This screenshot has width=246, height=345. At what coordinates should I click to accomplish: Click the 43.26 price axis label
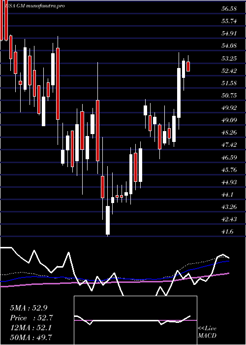pyautogui.click(x=229, y=207)
